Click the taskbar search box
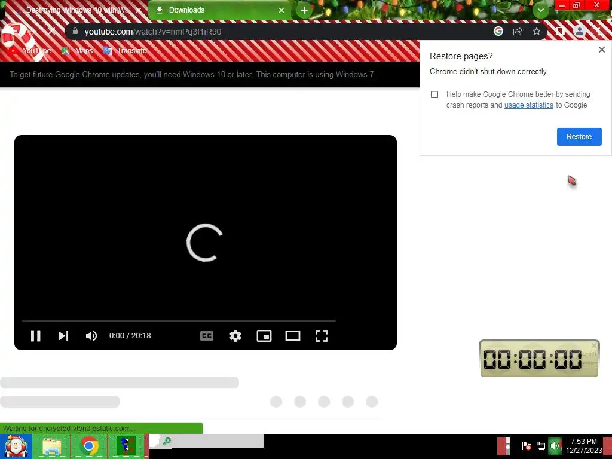 coord(206,441)
